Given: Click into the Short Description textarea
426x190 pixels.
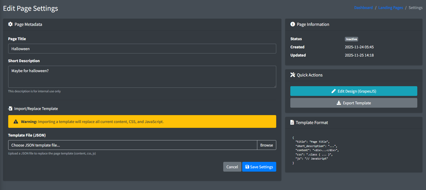Looking at the screenshot, I should click(x=142, y=77).
